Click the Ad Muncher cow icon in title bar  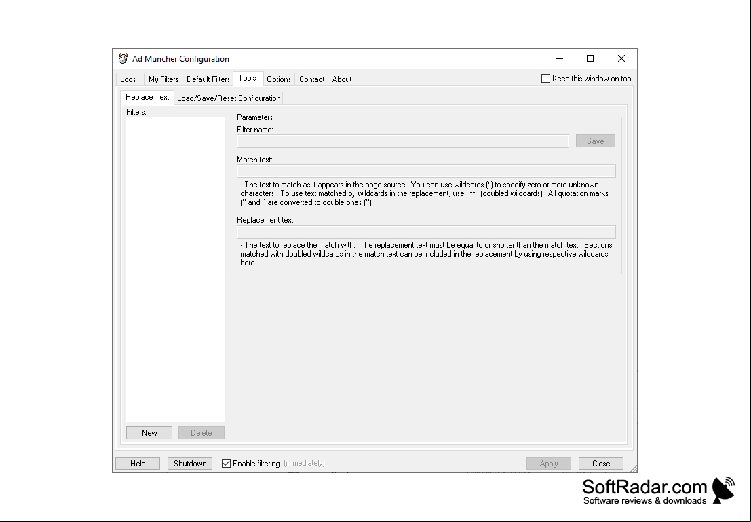(x=123, y=58)
